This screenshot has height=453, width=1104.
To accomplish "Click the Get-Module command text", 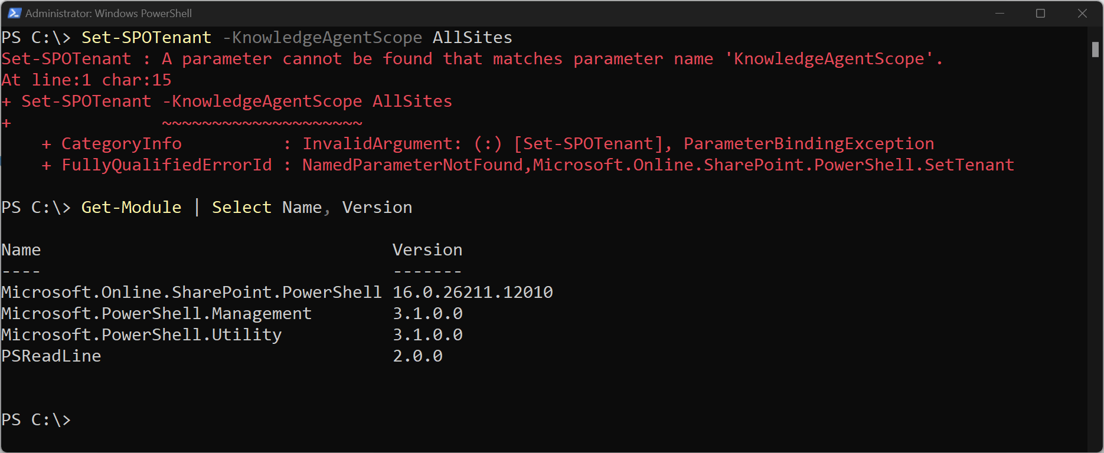I will click(131, 208).
